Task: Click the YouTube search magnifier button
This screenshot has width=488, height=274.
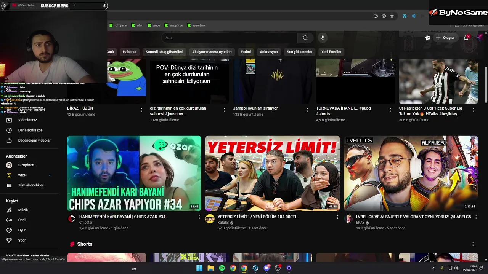Action: [305, 38]
